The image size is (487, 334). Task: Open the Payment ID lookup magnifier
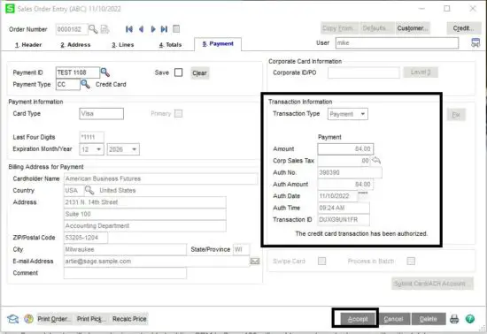[x=105, y=72]
